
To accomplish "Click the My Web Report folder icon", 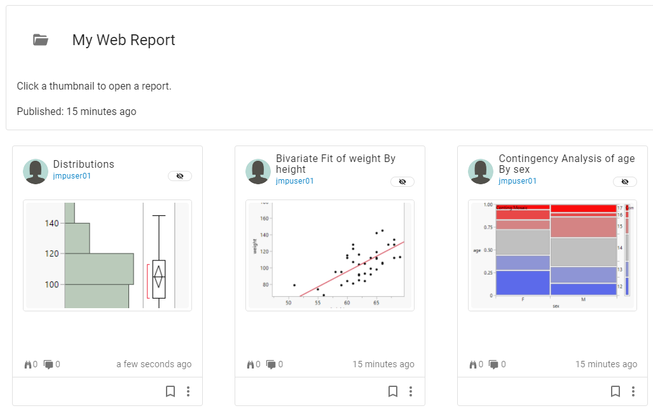I will (40, 39).
